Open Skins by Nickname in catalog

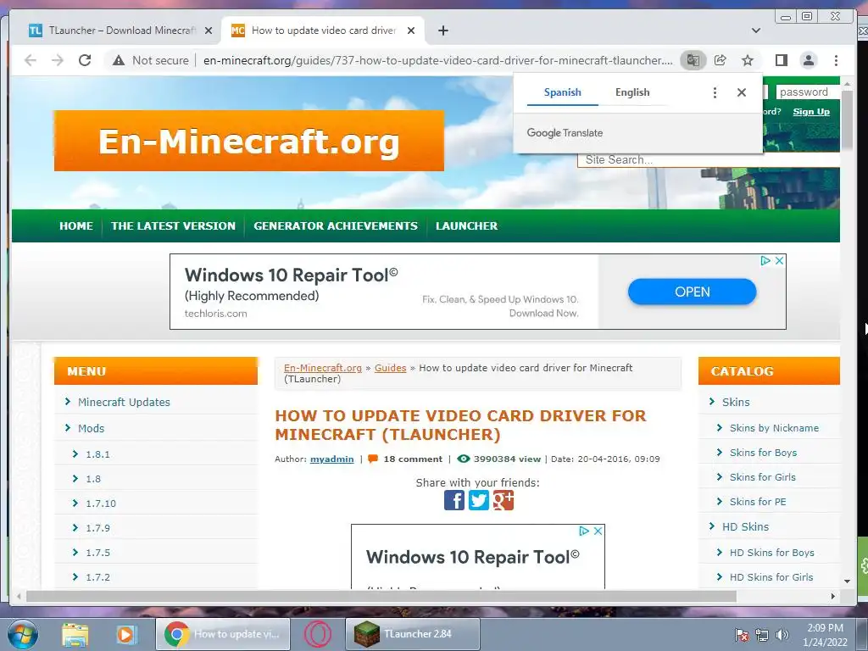(774, 428)
